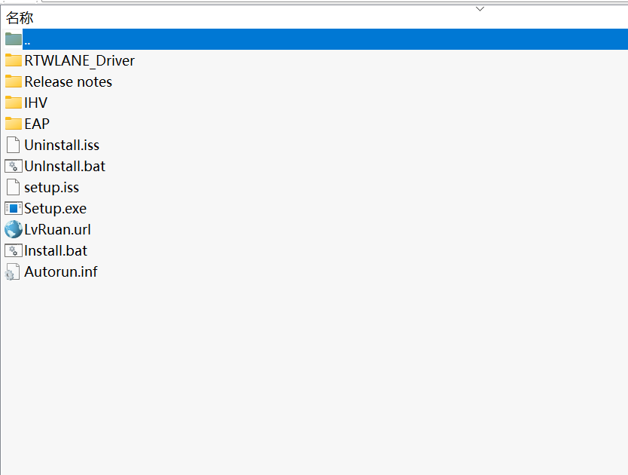
Task: Click the RTWLANE_Driver folder icon
Action: pyautogui.click(x=12, y=60)
